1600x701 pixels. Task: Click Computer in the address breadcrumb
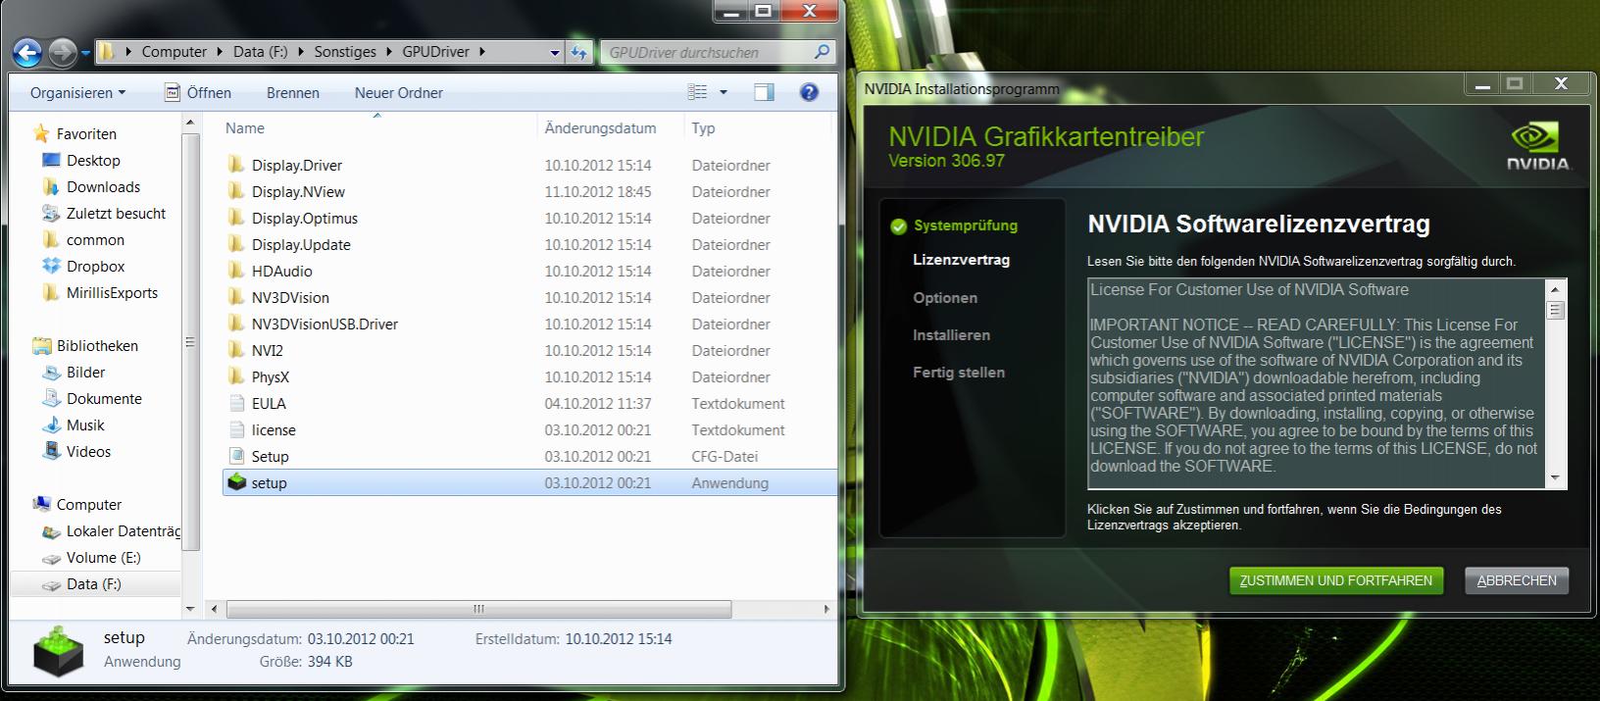click(174, 52)
